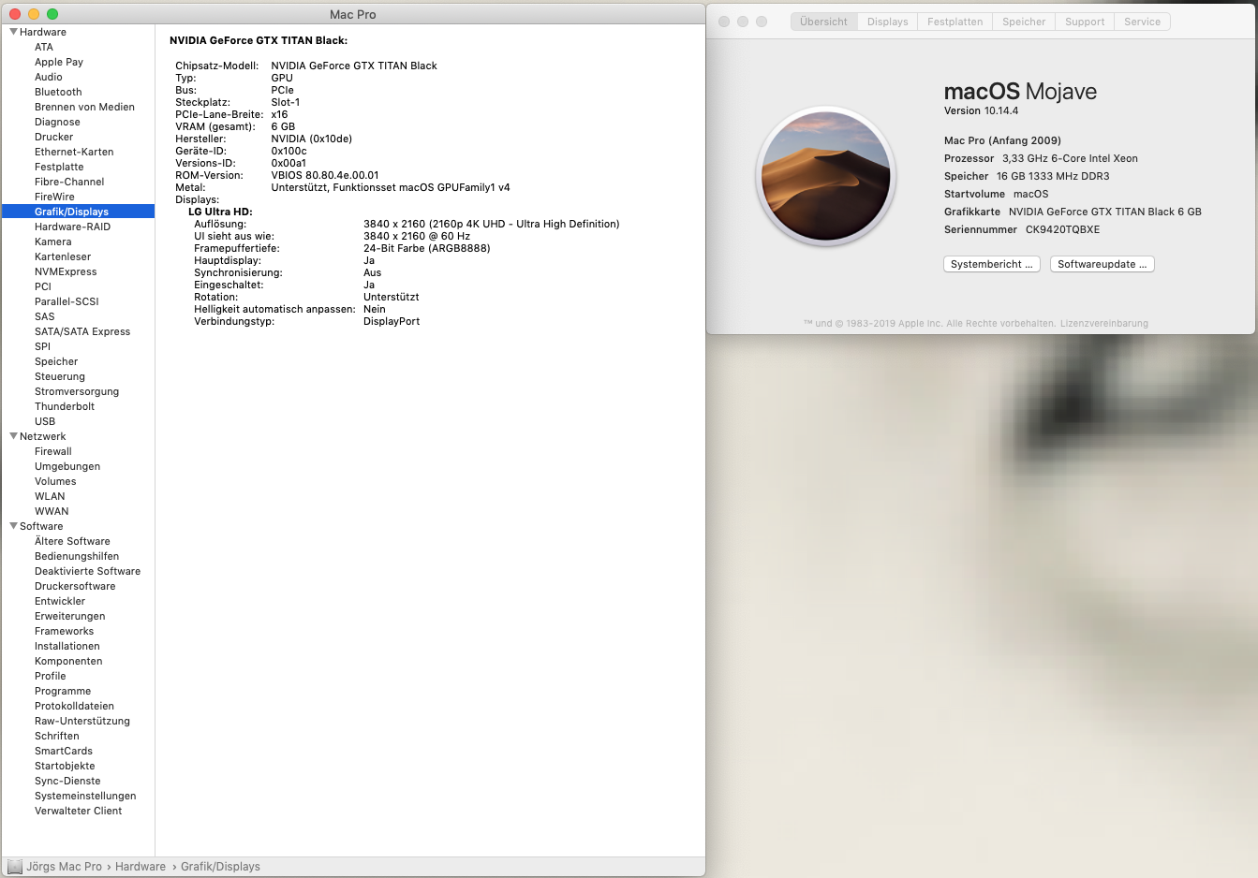Select Volumes under Netzwerk
Image resolution: width=1258 pixels, height=878 pixels.
coord(55,481)
